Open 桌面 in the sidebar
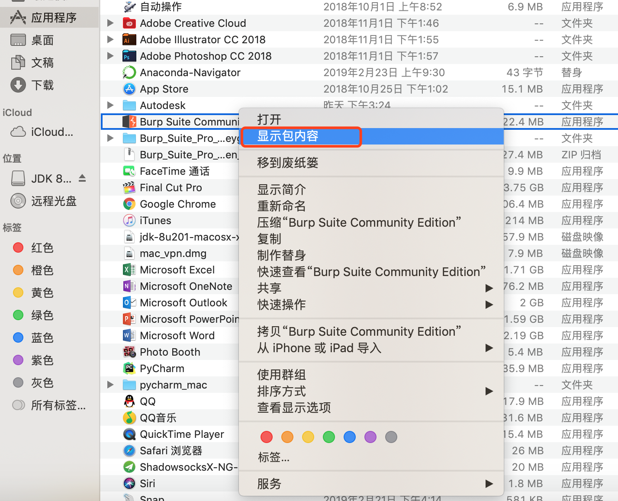This screenshot has height=501, width=618. pos(49,40)
